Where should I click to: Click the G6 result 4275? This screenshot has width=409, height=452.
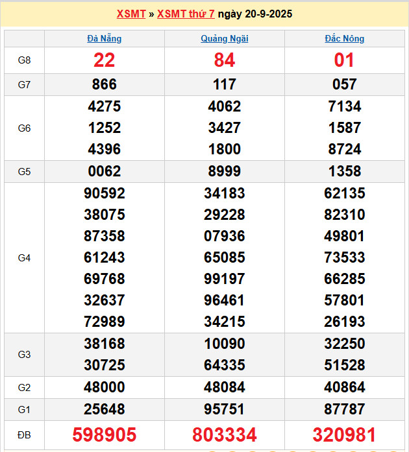point(104,106)
